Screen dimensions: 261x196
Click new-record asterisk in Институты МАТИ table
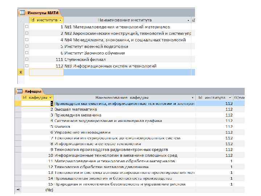[21, 72]
